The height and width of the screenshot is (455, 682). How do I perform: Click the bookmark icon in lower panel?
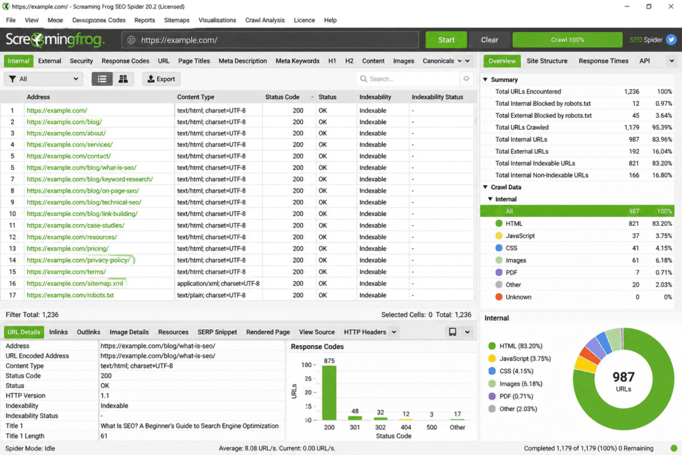[452, 332]
